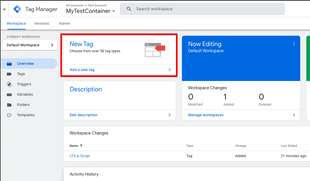The image size is (310, 181).
Task: Click the Variables sidebar icon
Action: (x=9, y=94)
